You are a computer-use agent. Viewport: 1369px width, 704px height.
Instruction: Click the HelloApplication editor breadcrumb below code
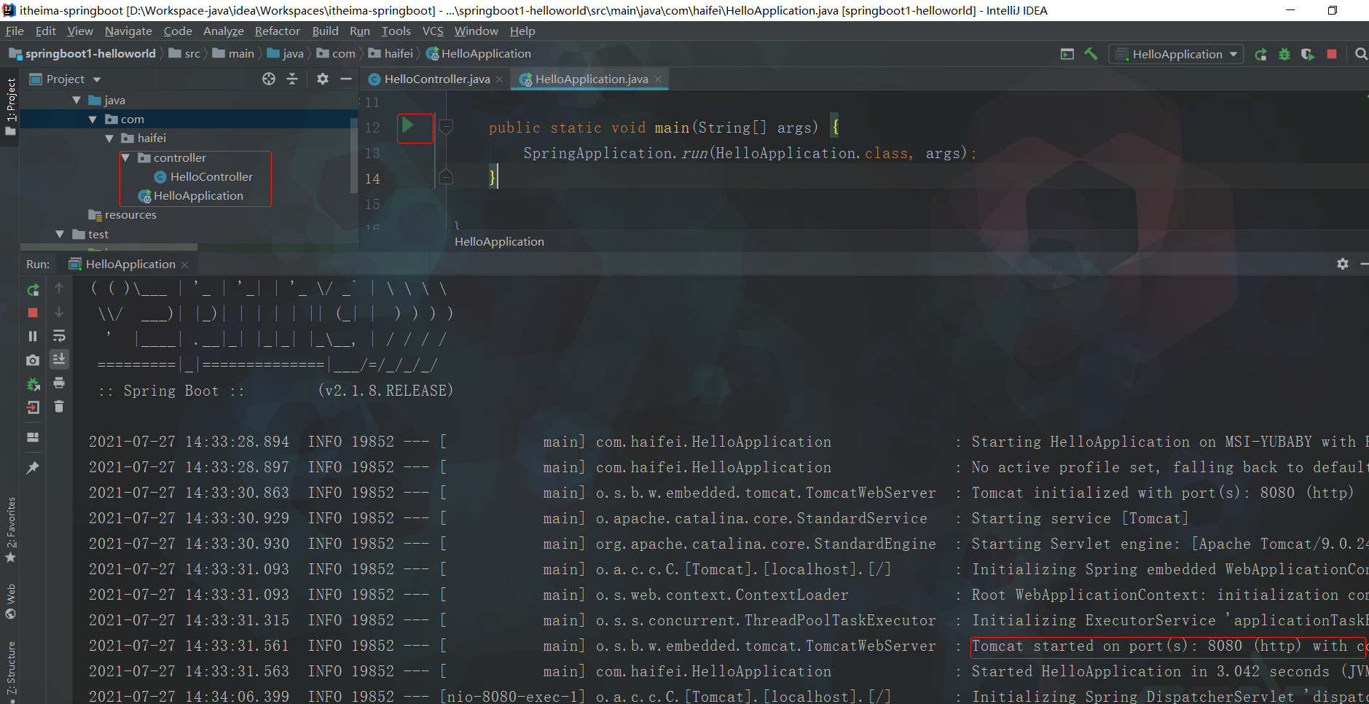pyautogui.click(x=499, y=241)
